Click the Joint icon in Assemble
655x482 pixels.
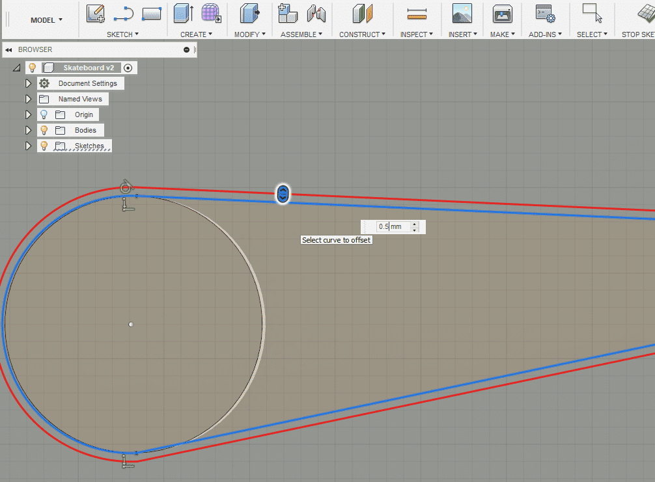[x=316, y=14]
